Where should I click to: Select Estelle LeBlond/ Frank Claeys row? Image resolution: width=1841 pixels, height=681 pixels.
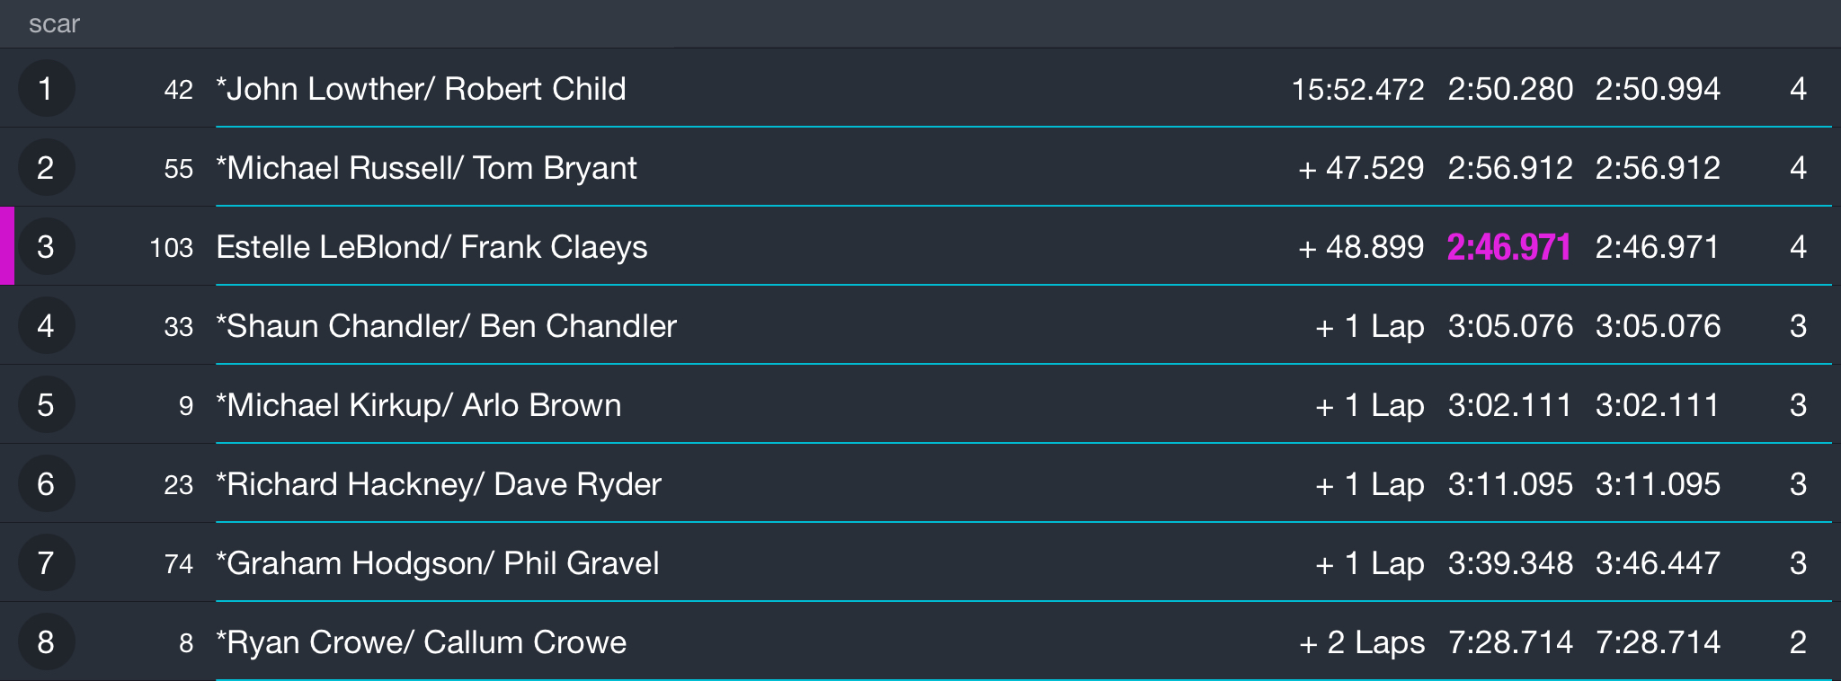point(920,246)
